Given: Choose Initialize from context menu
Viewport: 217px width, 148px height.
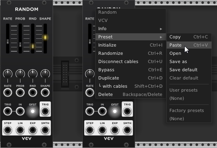Looking at the screenshot, I should (x=131, y=45).
